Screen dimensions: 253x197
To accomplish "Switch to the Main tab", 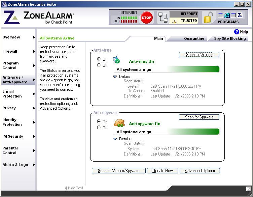I will 158,38.
